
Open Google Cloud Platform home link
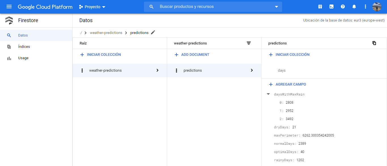pos(45,7)
